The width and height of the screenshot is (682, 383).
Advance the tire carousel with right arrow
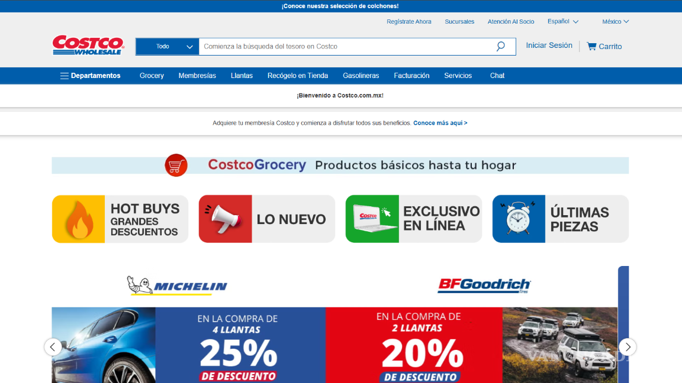click(x=627, y=348)
